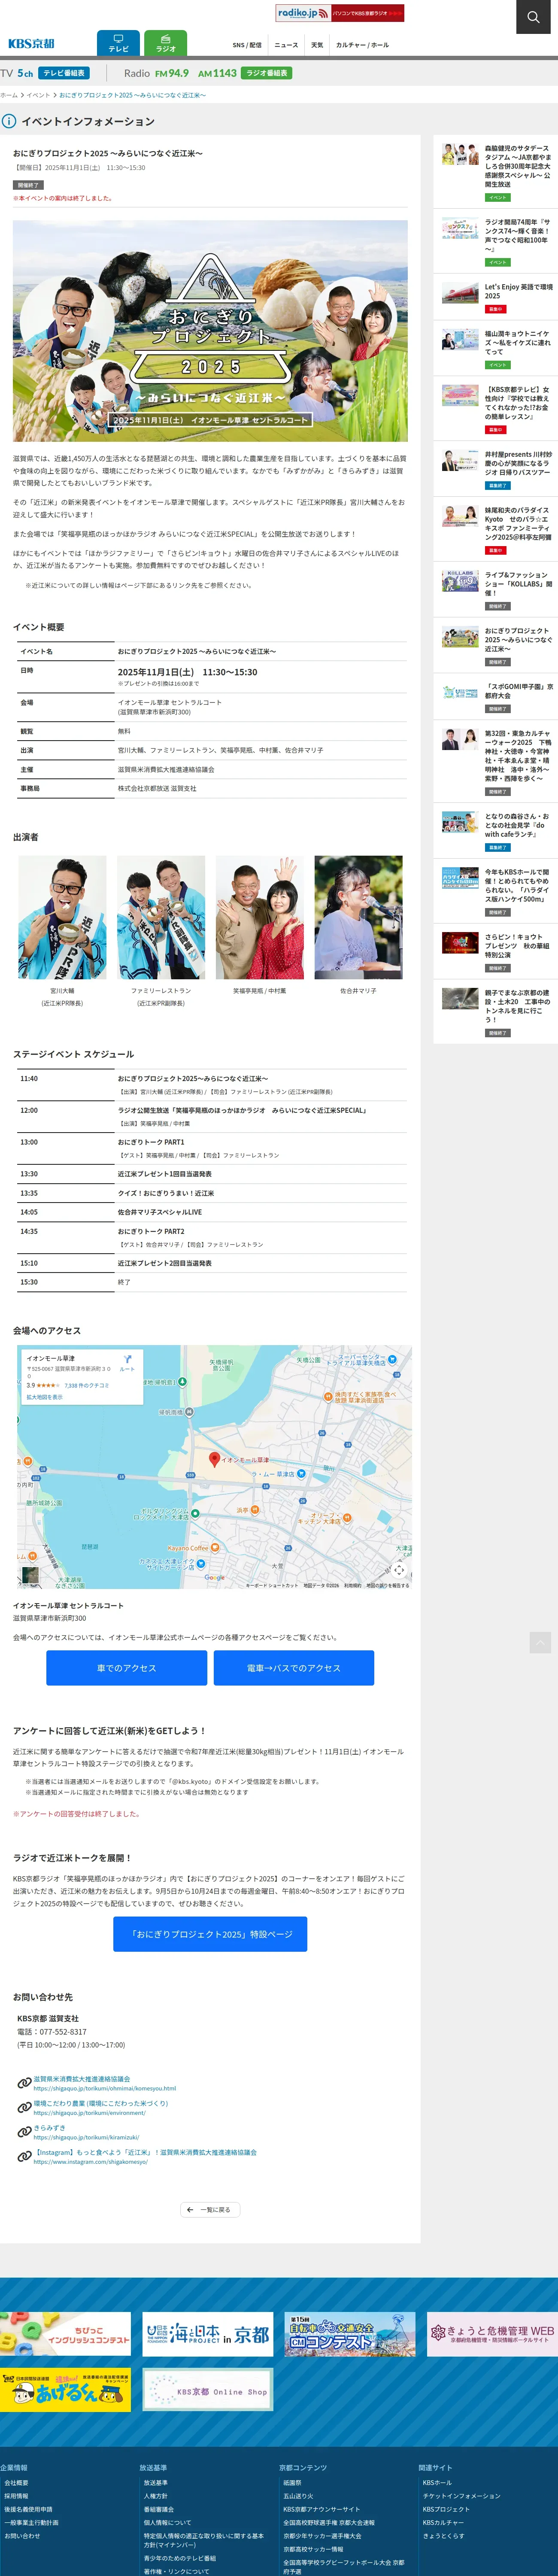The width and height of the screenshot is (558, 2576).
Task: Open the きらみずき link
Action: pyautogui.click(x=49, y=2128)
